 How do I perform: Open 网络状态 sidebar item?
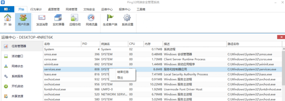22,66
